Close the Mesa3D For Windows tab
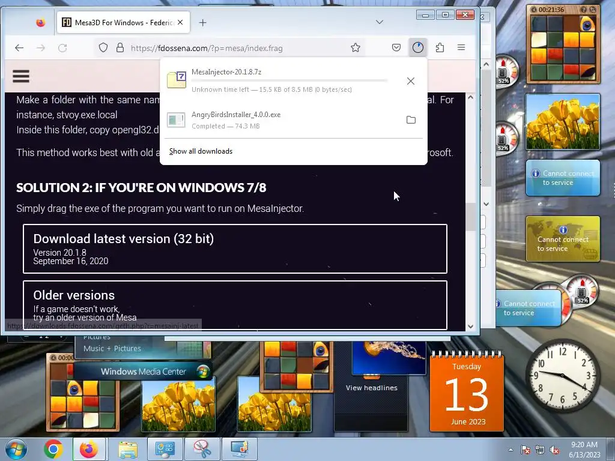The height and width of the screenshot is (461, 615). click(180, 22)
